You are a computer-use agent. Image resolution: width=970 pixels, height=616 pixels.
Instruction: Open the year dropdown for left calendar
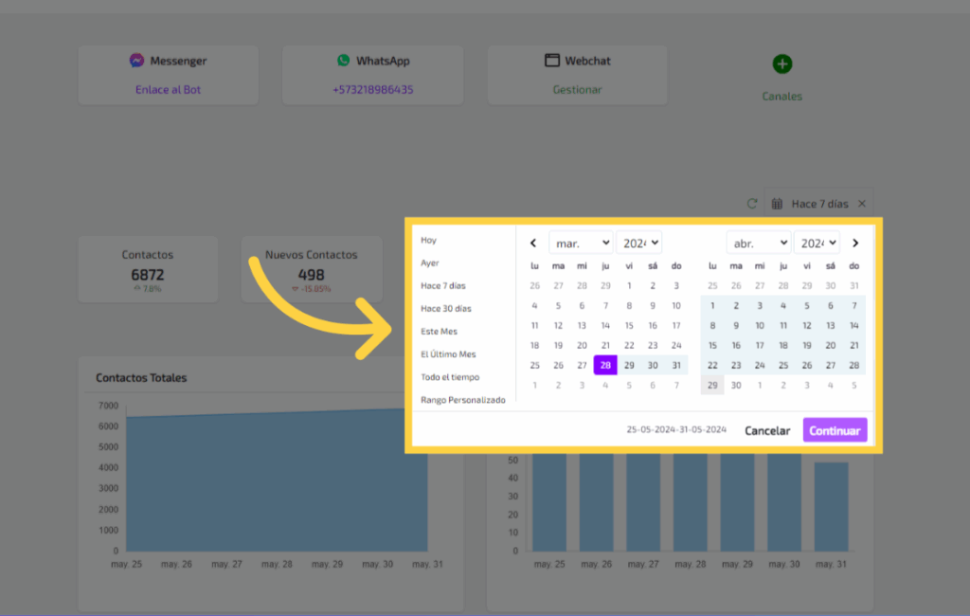tap(638, 243)
